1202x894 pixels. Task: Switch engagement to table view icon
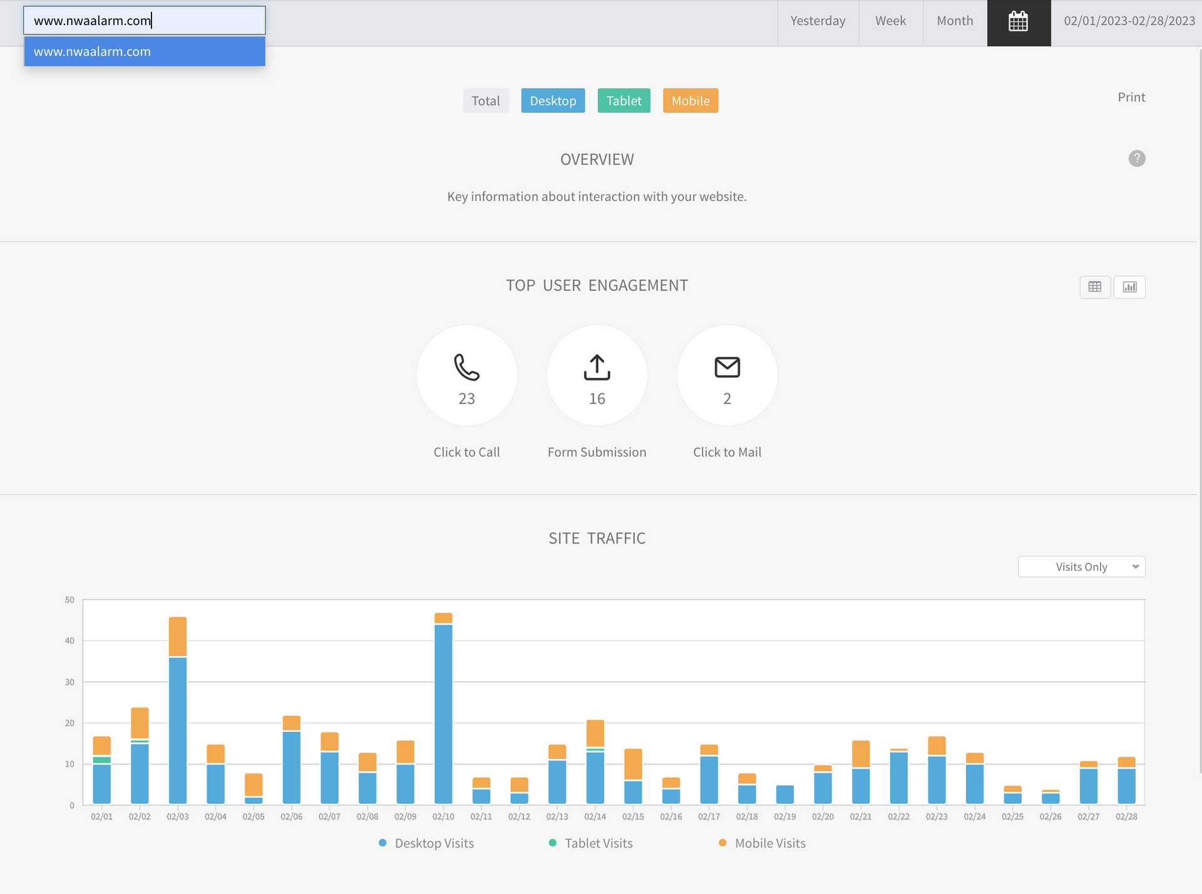tap(1094, 287)
